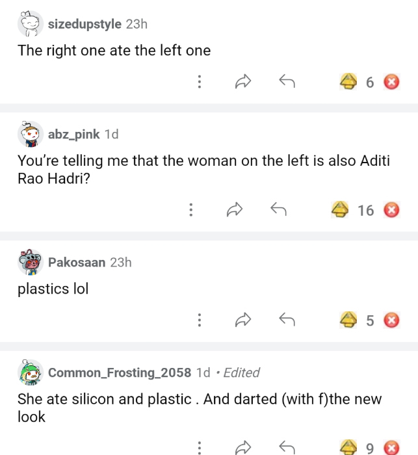The image size is (418, 455).
Task: Open more options on Pakosaan's comment
Action: pos(200,320)
